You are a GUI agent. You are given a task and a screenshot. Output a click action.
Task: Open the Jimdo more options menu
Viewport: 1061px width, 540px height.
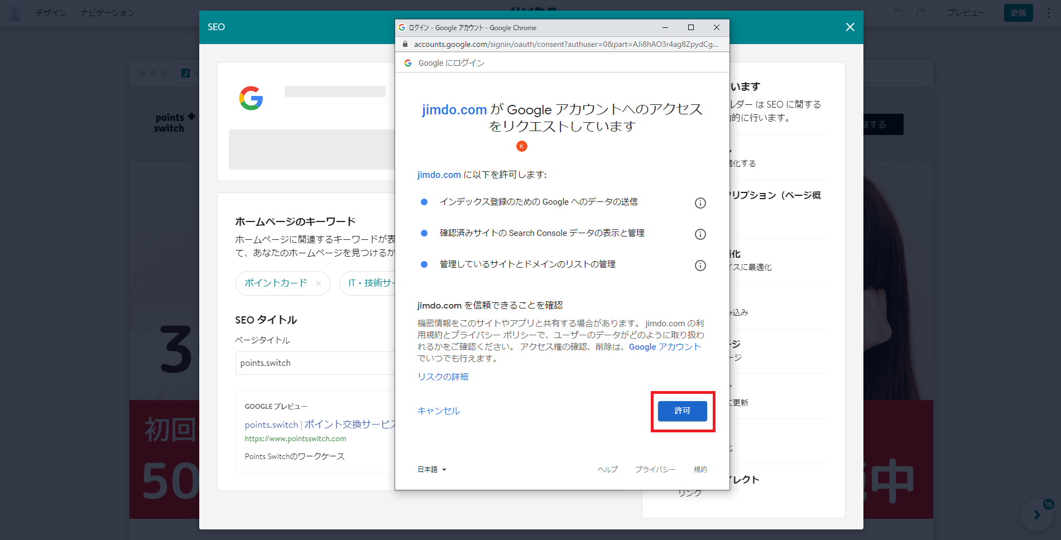pos(1049,13)
